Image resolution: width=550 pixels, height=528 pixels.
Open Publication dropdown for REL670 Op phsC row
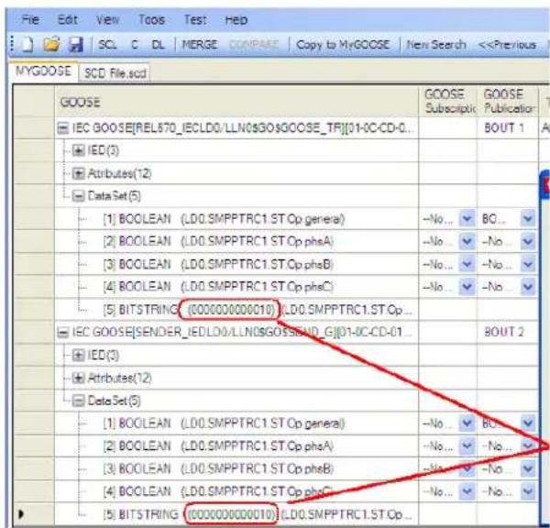tap(528, 287)
